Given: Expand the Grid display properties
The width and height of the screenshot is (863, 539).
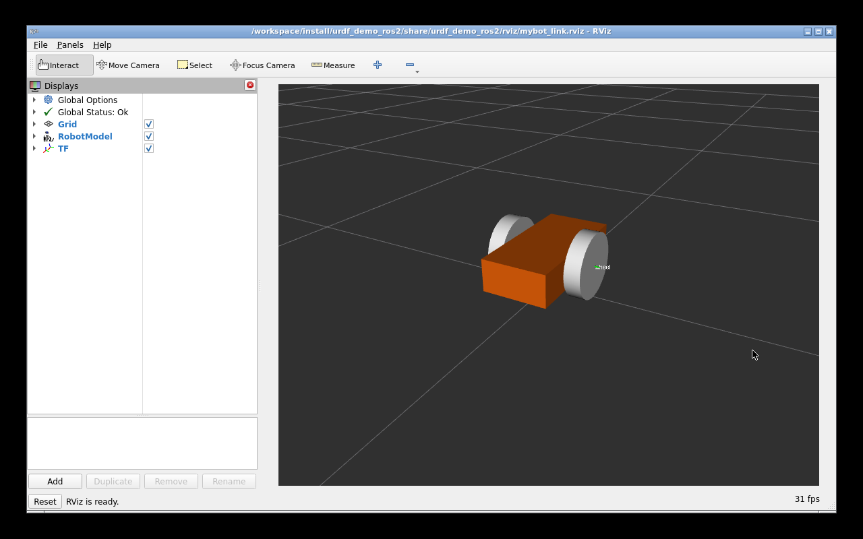Looking at the screenshot, I should (x=34, y=124).
